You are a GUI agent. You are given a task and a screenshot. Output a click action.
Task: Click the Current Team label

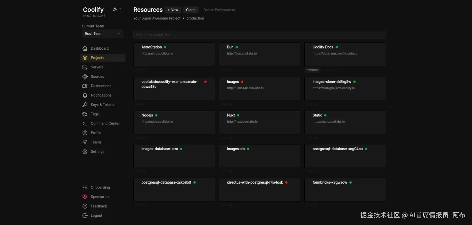93,26
